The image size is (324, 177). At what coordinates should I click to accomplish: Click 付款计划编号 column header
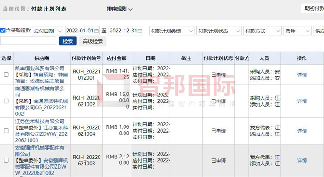pos(87,58)
